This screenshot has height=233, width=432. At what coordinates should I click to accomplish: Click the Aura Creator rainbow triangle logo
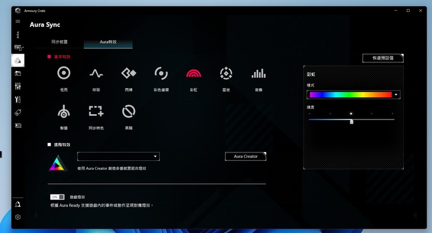coord(58,163)
